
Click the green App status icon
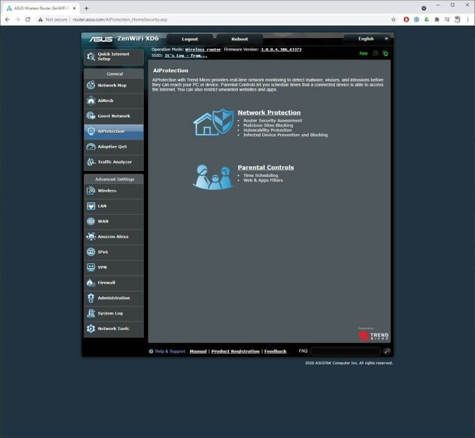click(x=363, y=53)
